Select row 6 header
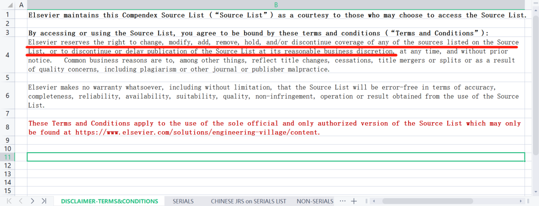Viewport: 539px width, 206px height. 7,96
